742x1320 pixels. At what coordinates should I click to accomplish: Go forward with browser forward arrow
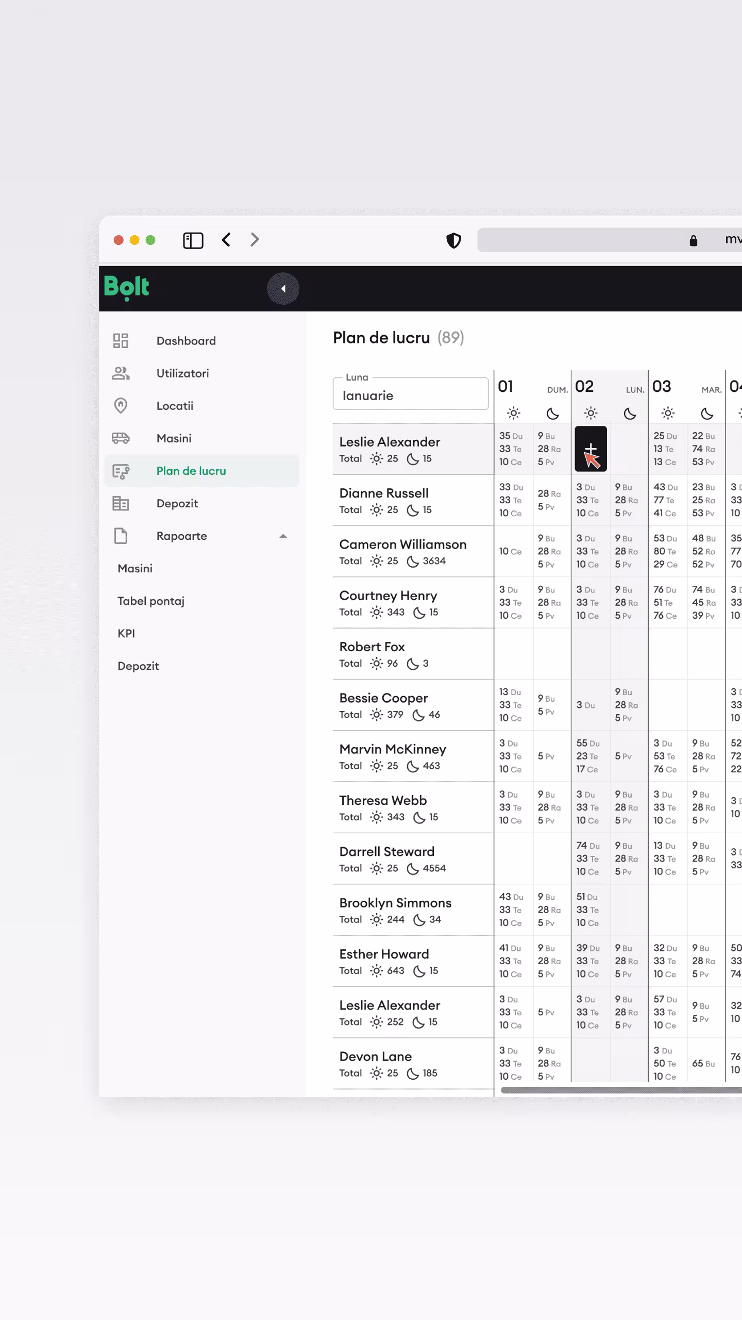(255, 240)
